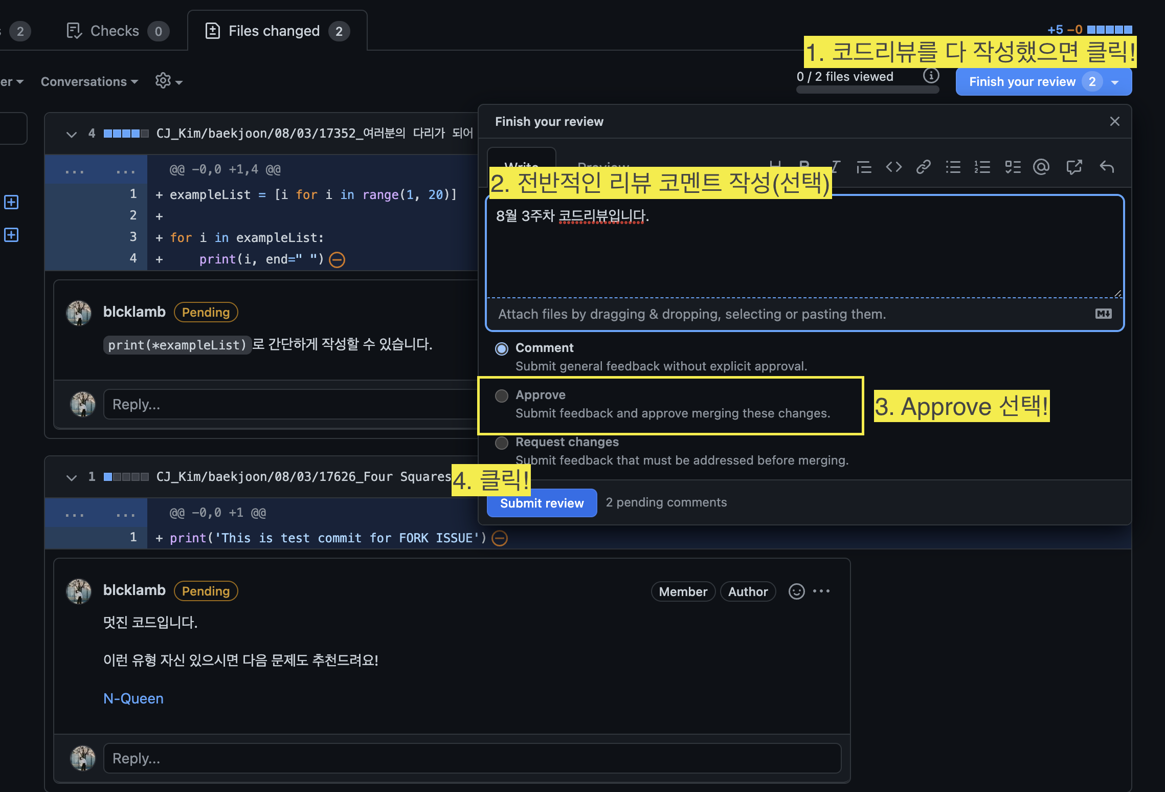
Task: Open the Conversations dropdown
Action: [x=89, y=81]
